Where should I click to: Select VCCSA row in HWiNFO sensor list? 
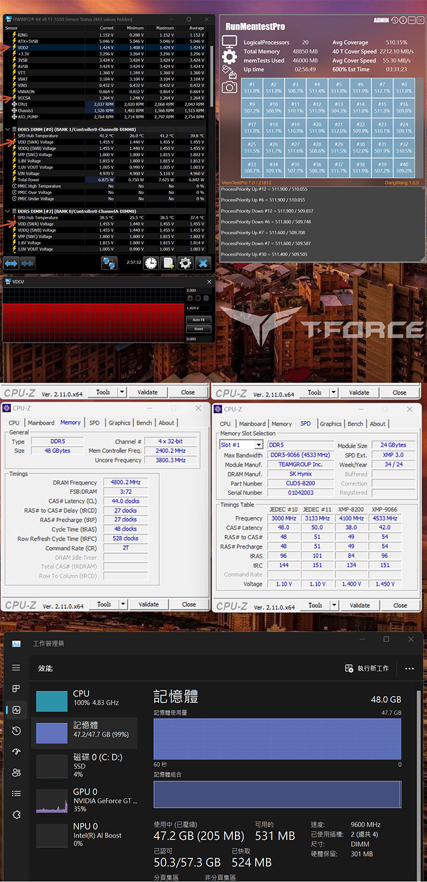coord(107,98)
